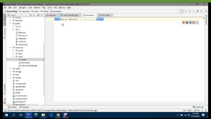Collapse the public folder
This screenshot has width=211, height=119.
point(10,23)
